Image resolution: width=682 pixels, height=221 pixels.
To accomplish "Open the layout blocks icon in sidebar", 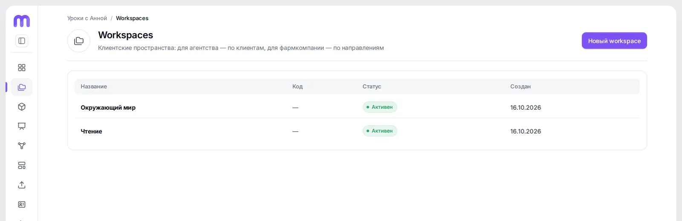I will coord(22,165).
